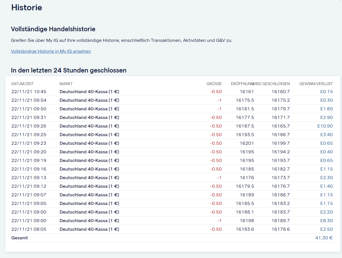This screenshot has height=258, width=342.
Task: Select date cell 22/11/21 09:12
Action: point(29,186)
